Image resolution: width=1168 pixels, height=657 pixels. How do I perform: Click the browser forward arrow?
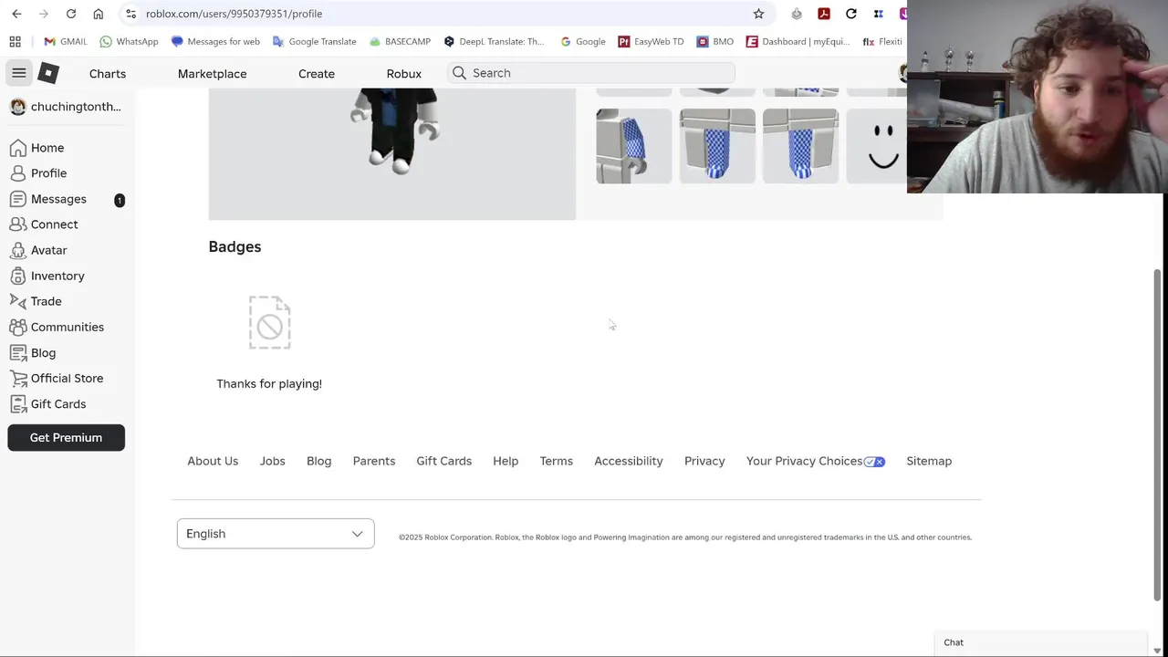click(44, 14)
